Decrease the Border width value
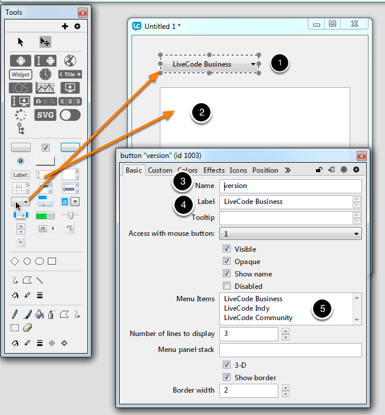The image size is (385, 415). (x=286, y=394)
